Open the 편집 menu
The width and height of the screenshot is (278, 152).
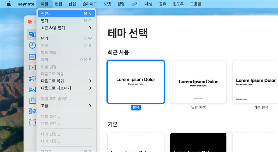pos(58,4)
